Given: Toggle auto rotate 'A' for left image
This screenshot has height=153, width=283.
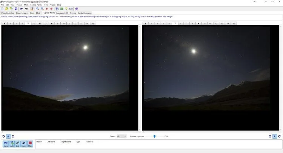Looking at the screenshot, I should click(8, 136).
